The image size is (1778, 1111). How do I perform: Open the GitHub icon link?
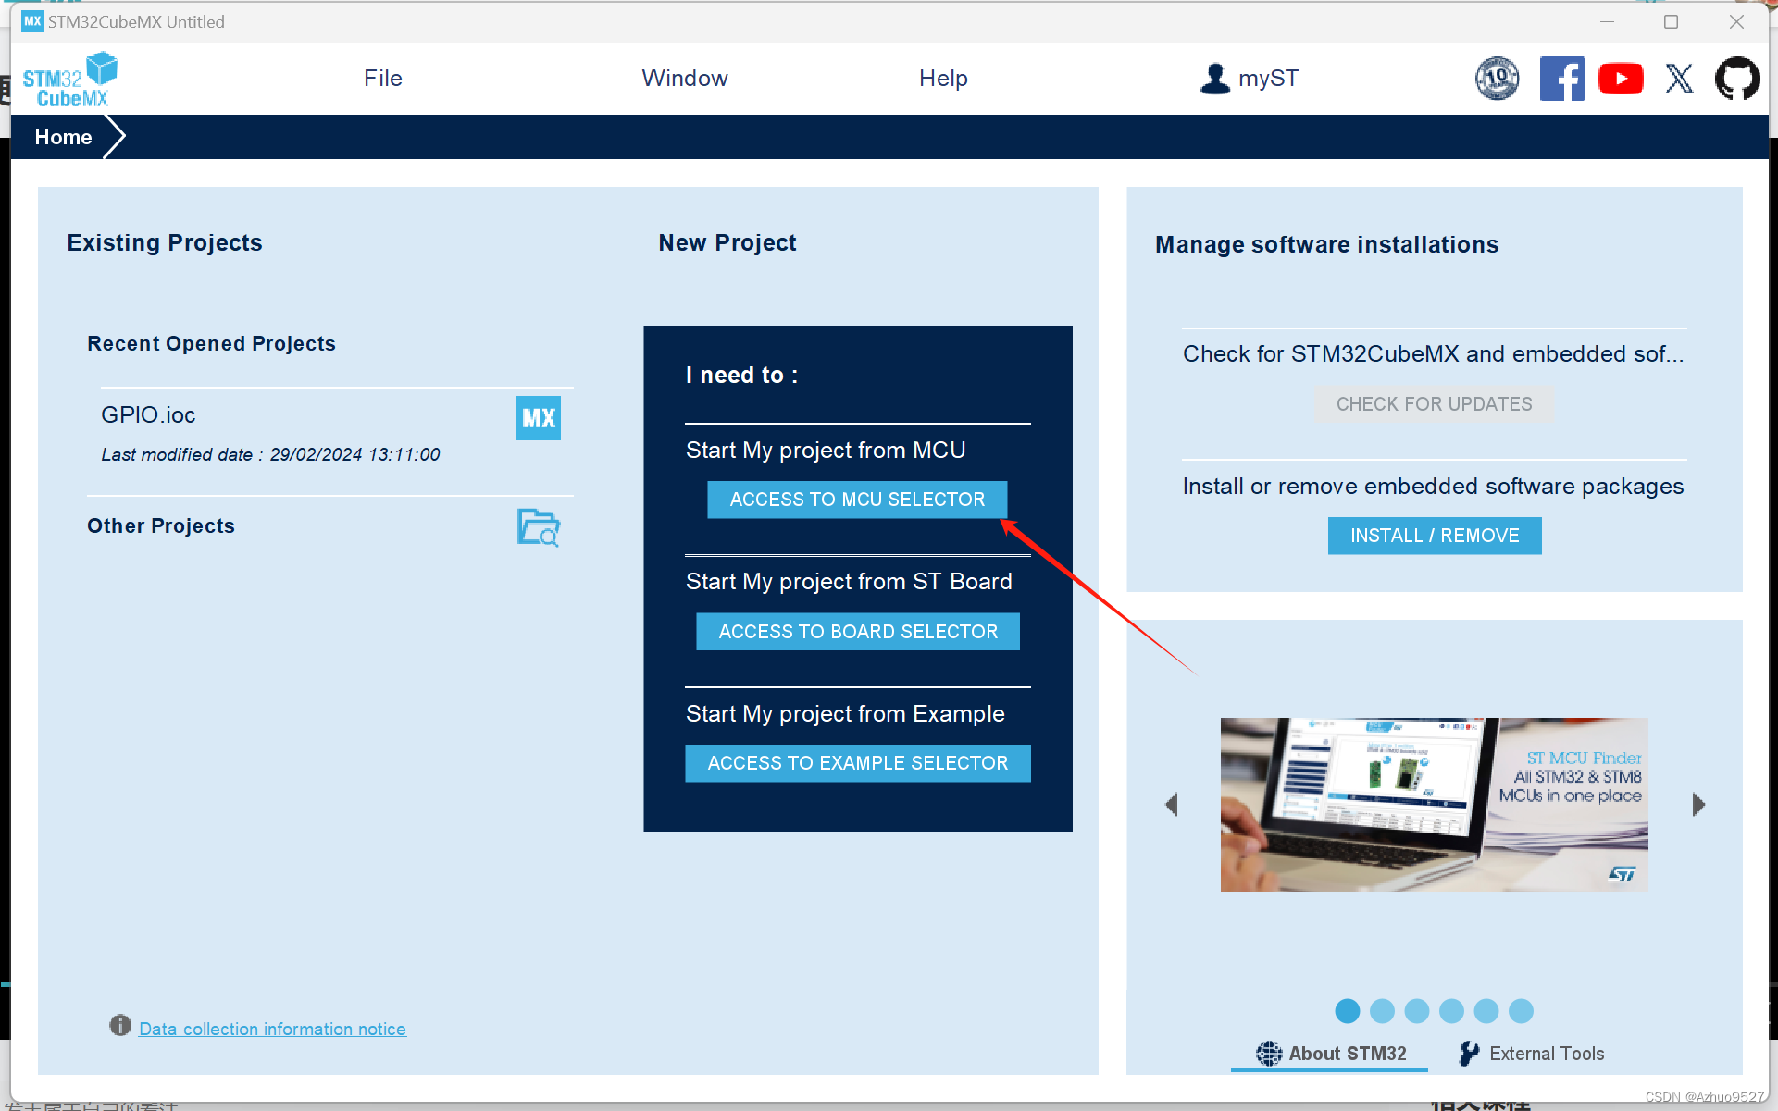click(x=1736, y=79)
